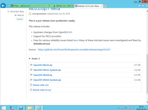Download Source code (tar.gz)
148x110 pixels.
coord(42,90)
